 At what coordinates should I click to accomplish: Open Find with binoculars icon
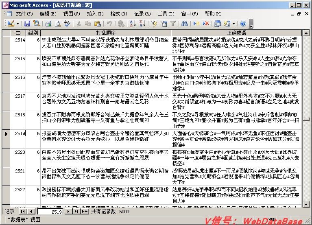(x=184, y=24)
